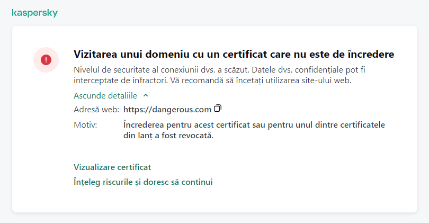Click the 'Adresă web:' label
This screenshot has height=223, width=429.
tap(96, 110)
